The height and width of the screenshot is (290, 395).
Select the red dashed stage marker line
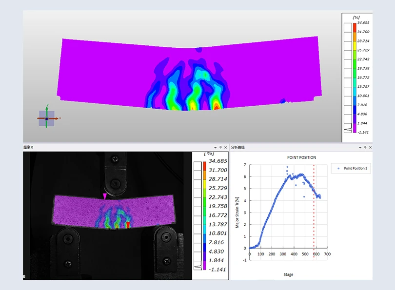tap(314, 212)
